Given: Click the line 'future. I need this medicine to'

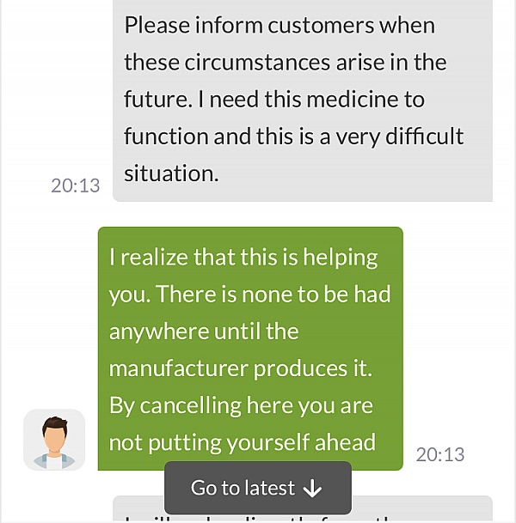Looking at the screenshot, I should pos(274,100).
